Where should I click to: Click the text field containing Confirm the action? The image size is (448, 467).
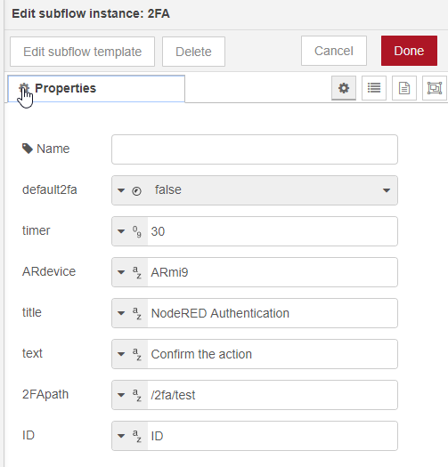click(x=273, y=354)
